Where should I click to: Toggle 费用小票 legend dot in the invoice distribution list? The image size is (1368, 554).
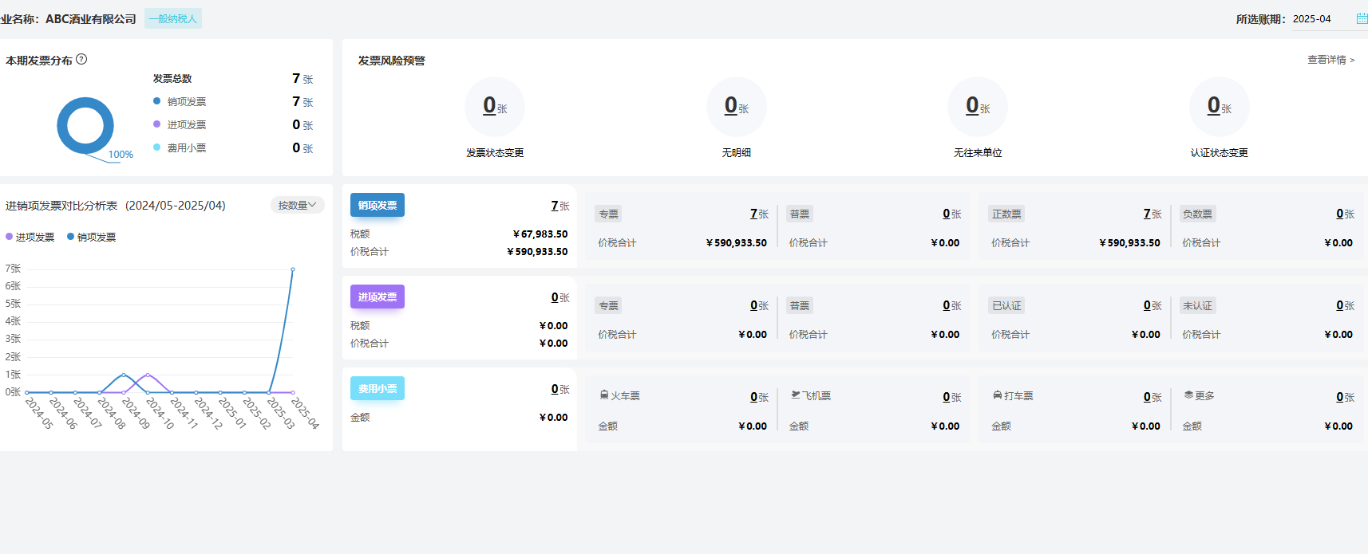click(157, 147)
